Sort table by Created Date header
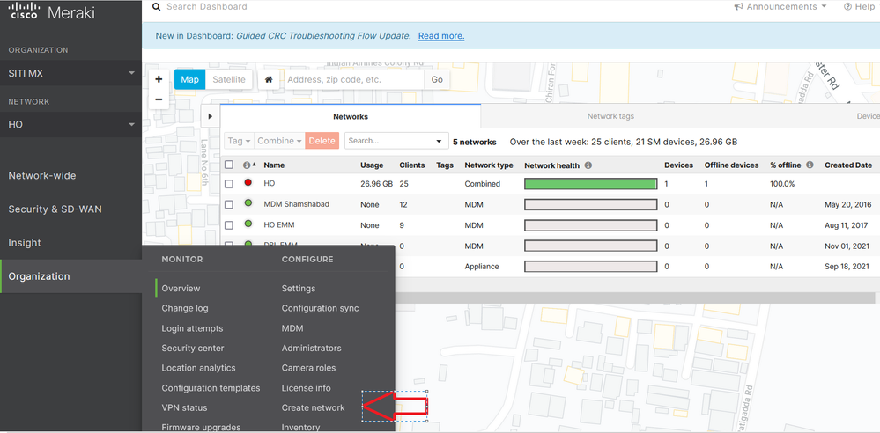Screen dimensions: 880x433 [x=848, y=165]
